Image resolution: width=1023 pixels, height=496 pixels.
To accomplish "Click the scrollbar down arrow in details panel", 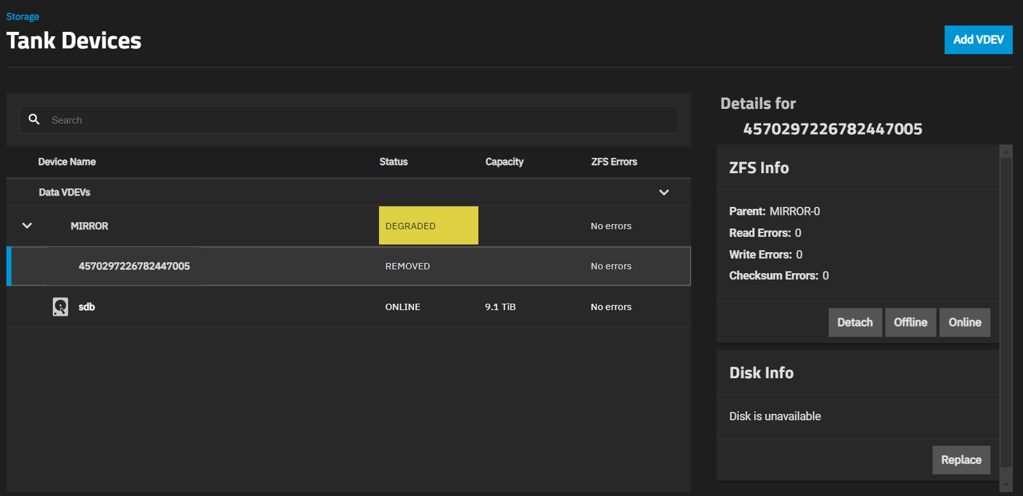I will [x=1006, y=485].
